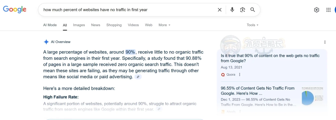The height and width of the screenshot is (120, 336).
Task: Start voice search with microphone icon
Action: click(x=232, y=10)
